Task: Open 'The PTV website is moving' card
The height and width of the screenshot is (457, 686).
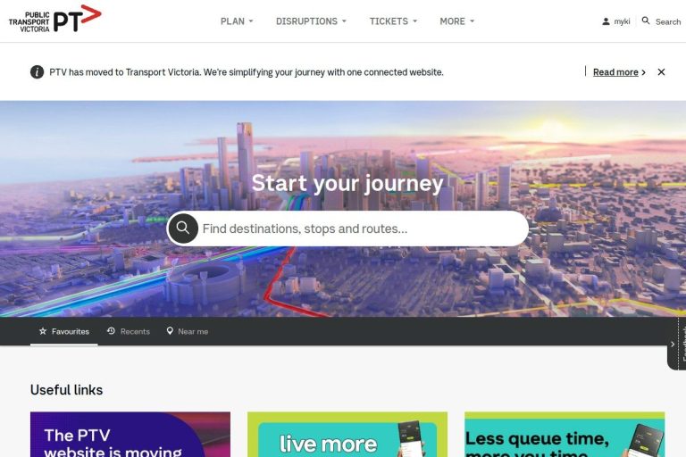Action: point(130,435)
